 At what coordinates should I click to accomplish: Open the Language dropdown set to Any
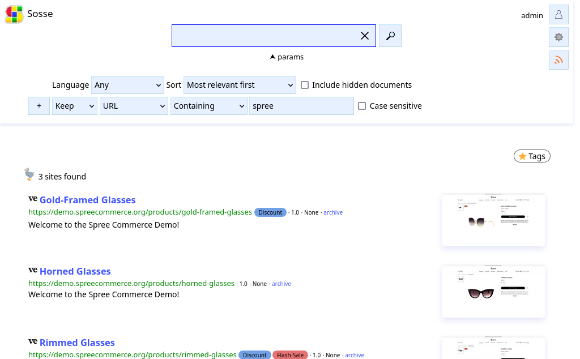coord(127,85)
